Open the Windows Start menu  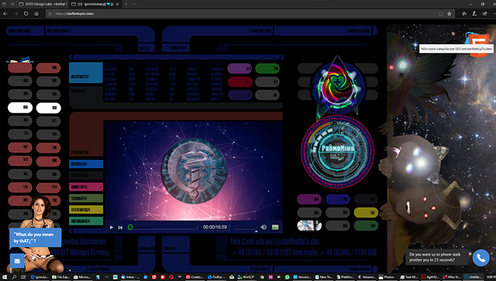[5, 277]
